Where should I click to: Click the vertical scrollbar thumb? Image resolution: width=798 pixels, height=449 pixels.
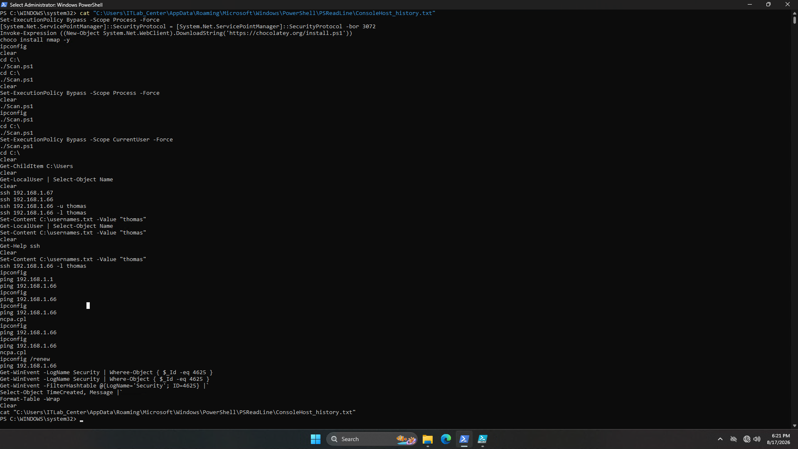coord(795,20)
